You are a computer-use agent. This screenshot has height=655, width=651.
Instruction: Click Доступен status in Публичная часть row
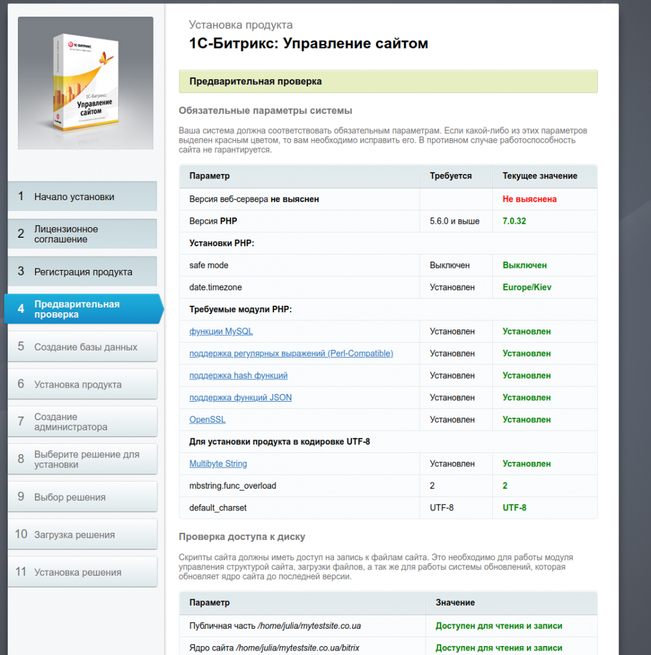(499, 626)
